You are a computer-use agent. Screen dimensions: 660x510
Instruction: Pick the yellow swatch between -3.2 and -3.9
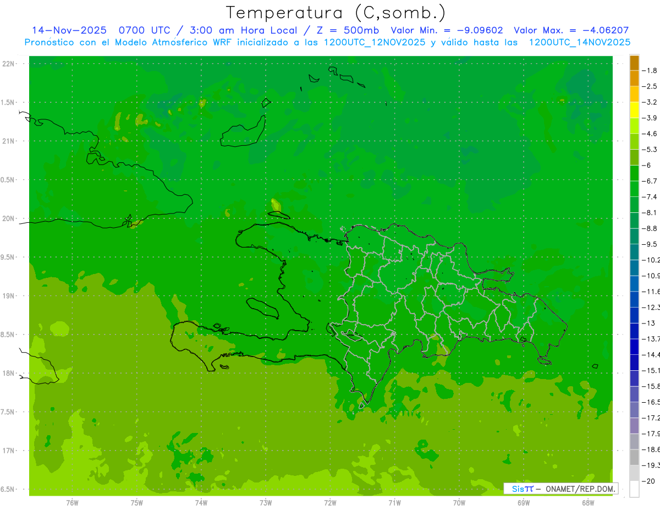634,110
